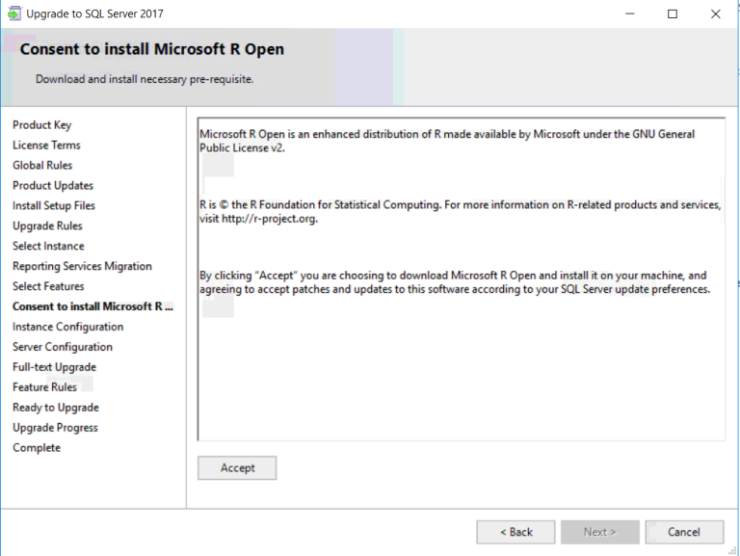The width and height of the screenshot is (740, 556).
Task: Click inside the license text box
Action: (x=461, y=366)
